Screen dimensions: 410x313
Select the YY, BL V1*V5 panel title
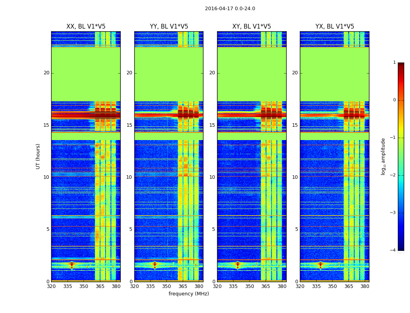pos(169,27)
